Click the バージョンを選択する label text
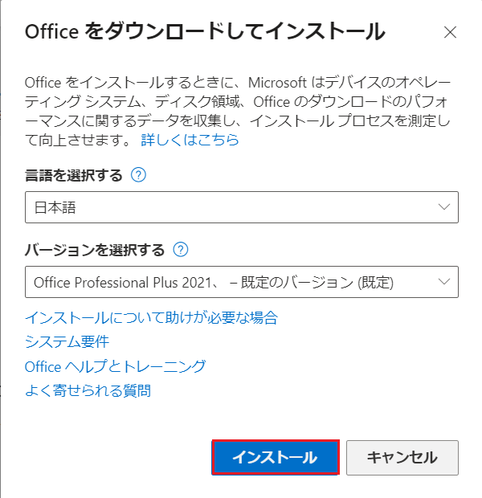This screenshot has height=498, width=482. (95, 250)
